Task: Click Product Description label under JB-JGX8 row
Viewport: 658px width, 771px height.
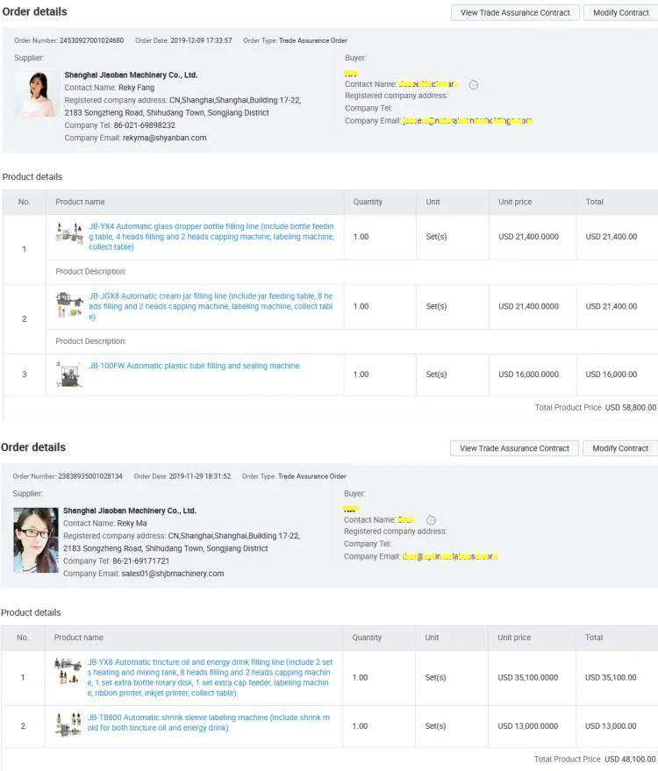Action: coord(91,342)
